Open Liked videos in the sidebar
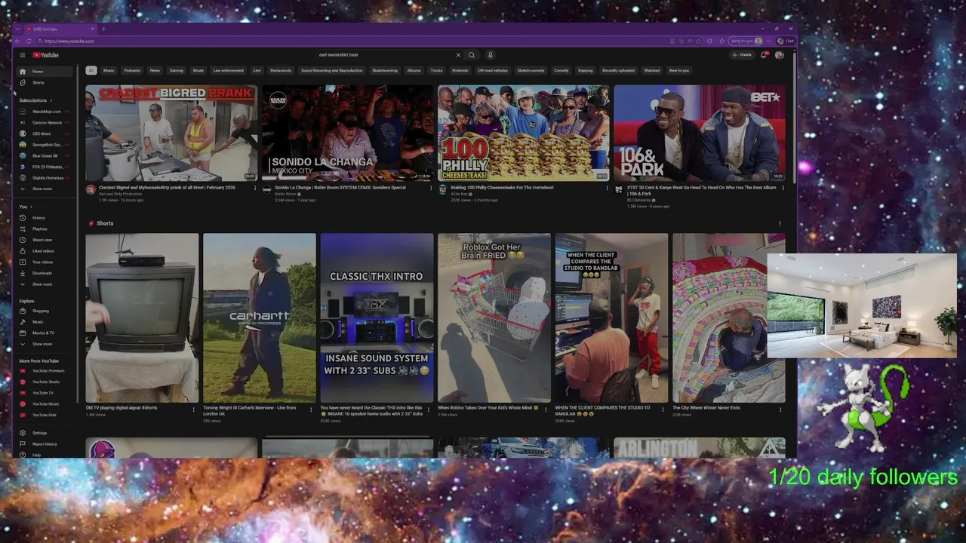This screenshot has height=543, width=966. [x=45, y=251]
